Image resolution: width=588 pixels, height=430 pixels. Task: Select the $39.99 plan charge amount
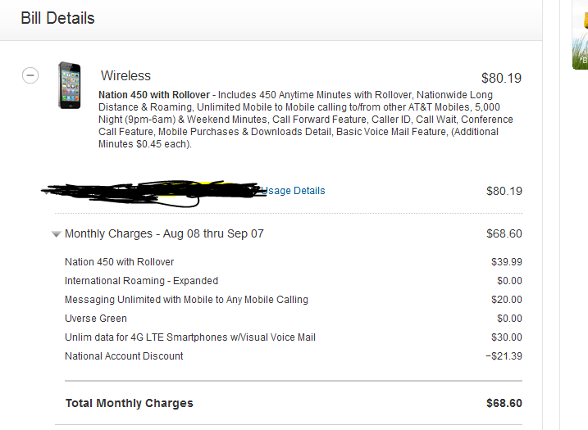tap(506, 262)
